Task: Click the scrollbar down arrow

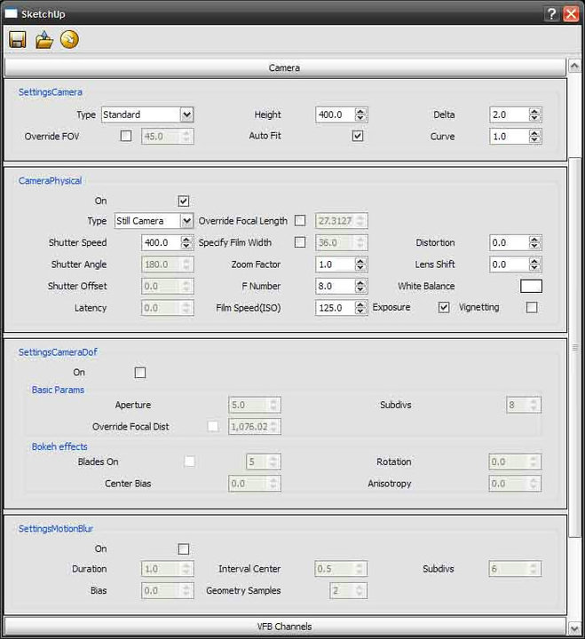Action: coord(574,628)
